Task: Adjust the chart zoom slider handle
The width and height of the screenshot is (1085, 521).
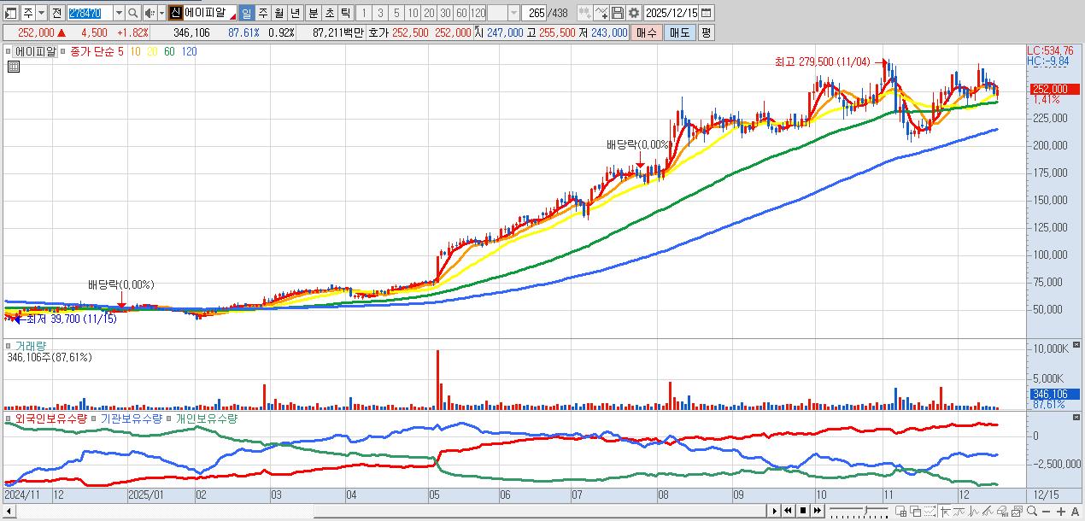Action: point(865,509)
